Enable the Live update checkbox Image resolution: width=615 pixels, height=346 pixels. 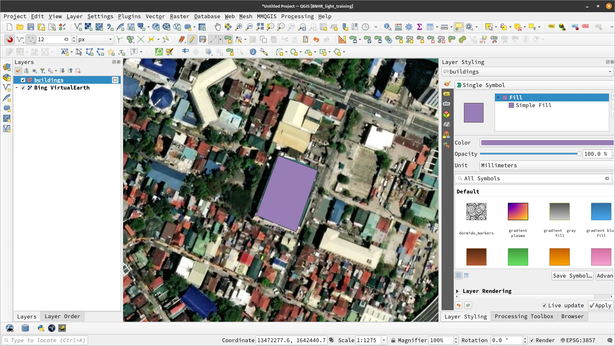coord(544,305)
